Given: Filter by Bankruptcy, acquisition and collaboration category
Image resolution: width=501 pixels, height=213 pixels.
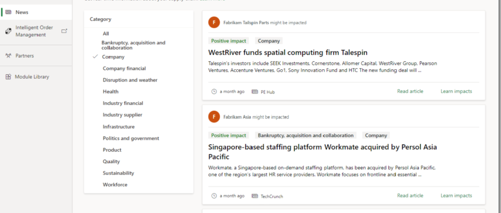Looking at the screenshot, I should pos(134,45).
